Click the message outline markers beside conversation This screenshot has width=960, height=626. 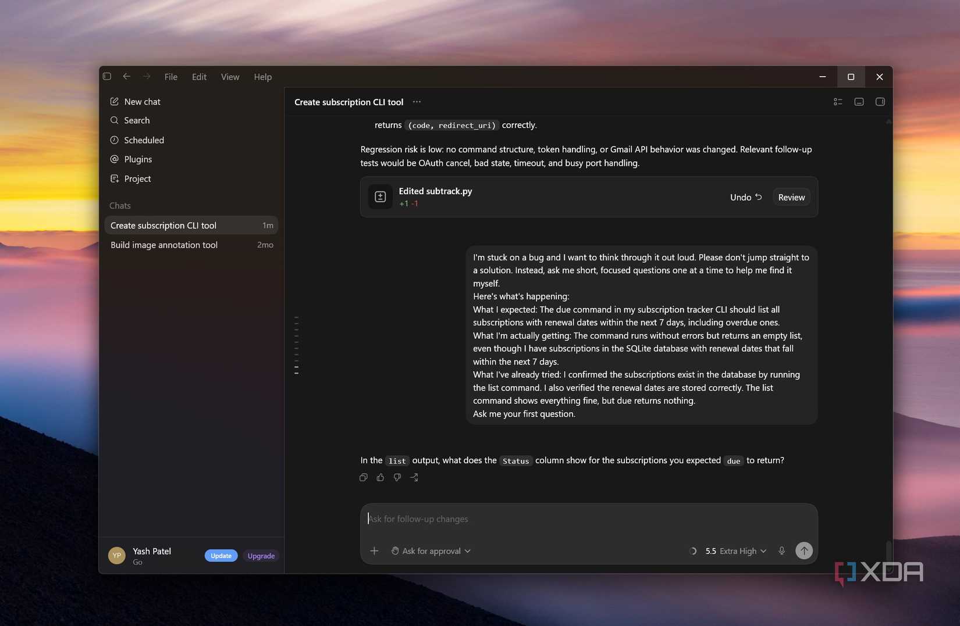click(x=297, y=345)
